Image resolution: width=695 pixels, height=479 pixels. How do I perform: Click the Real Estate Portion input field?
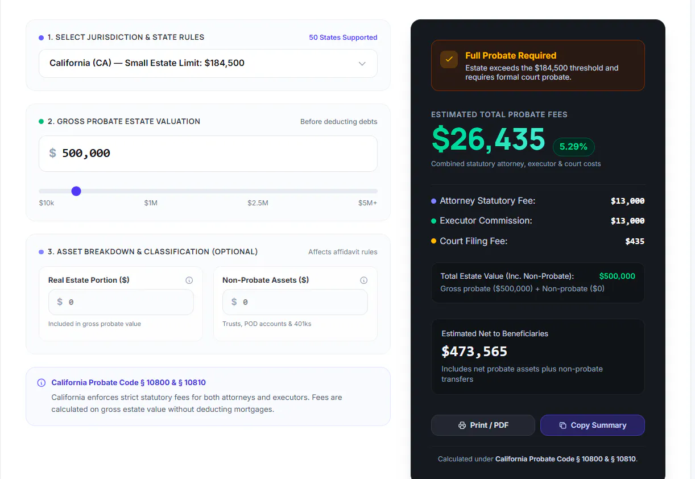point(121,302)
